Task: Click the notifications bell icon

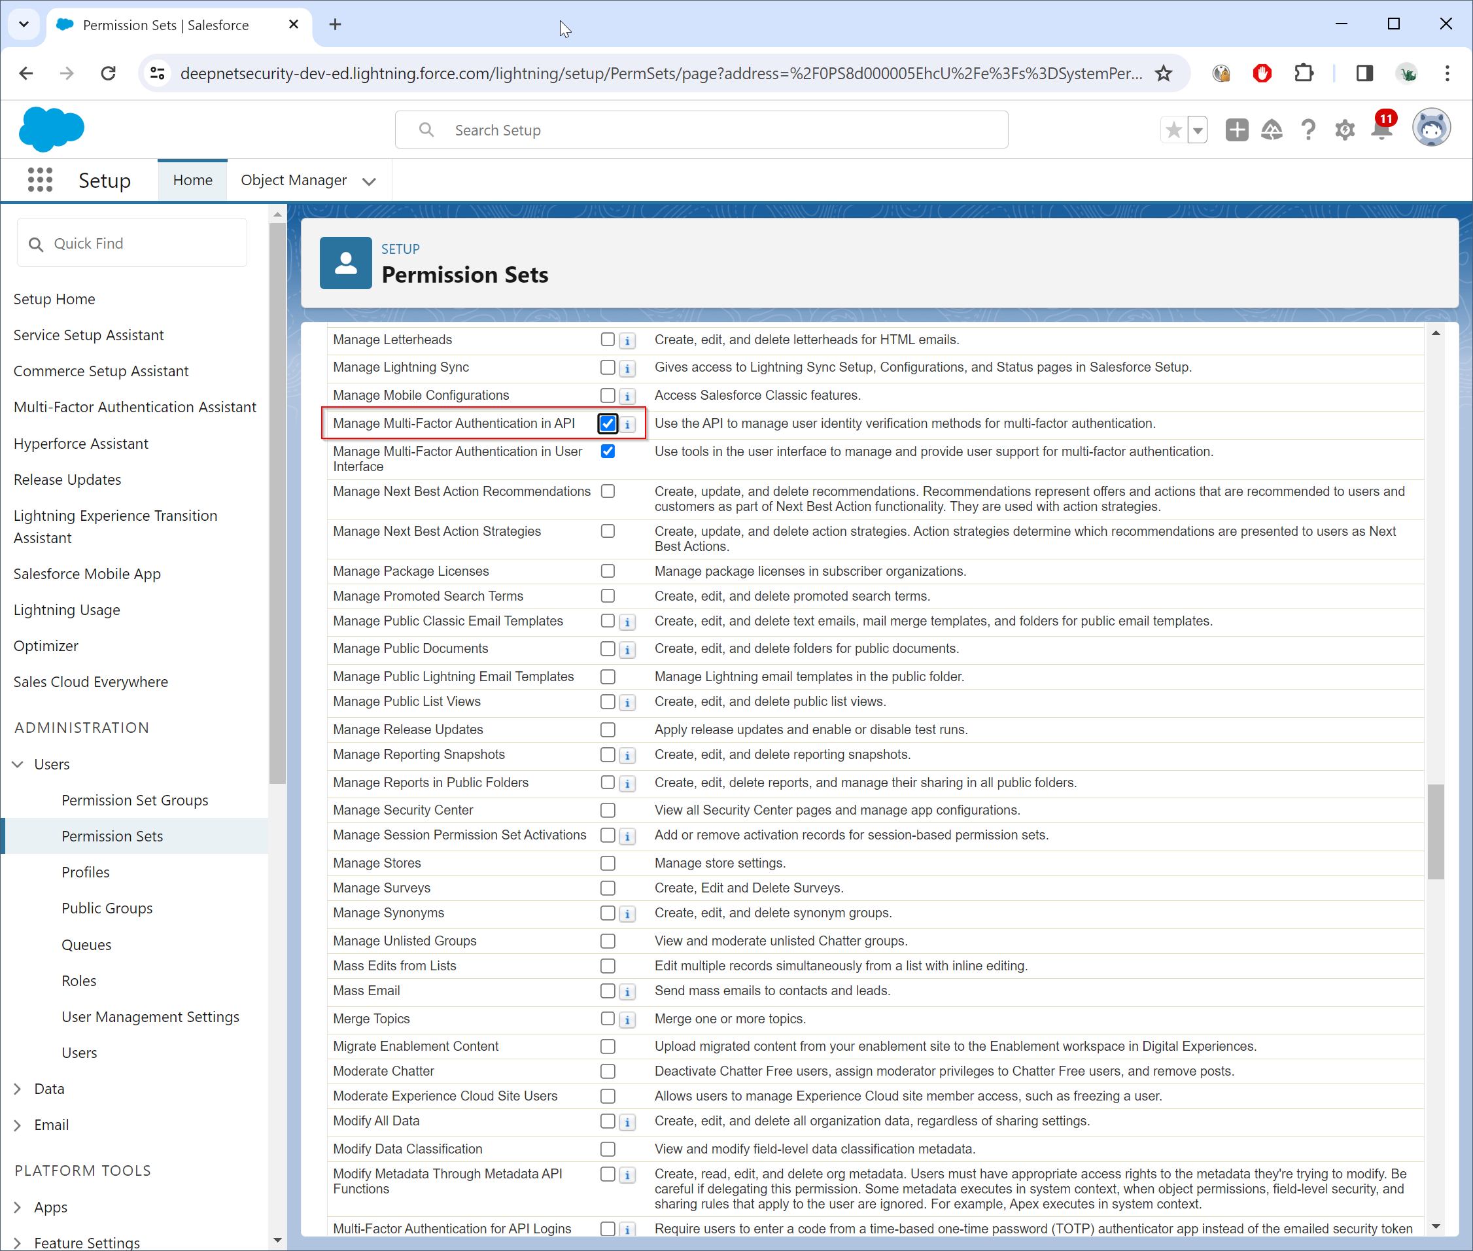Action: click(1381, 130)
